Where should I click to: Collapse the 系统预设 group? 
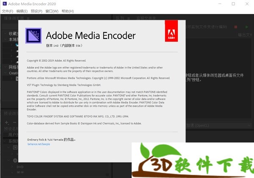6,141
